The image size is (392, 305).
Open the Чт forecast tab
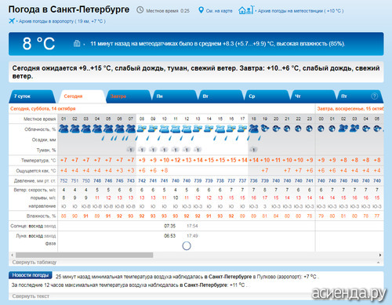point(313,96)
